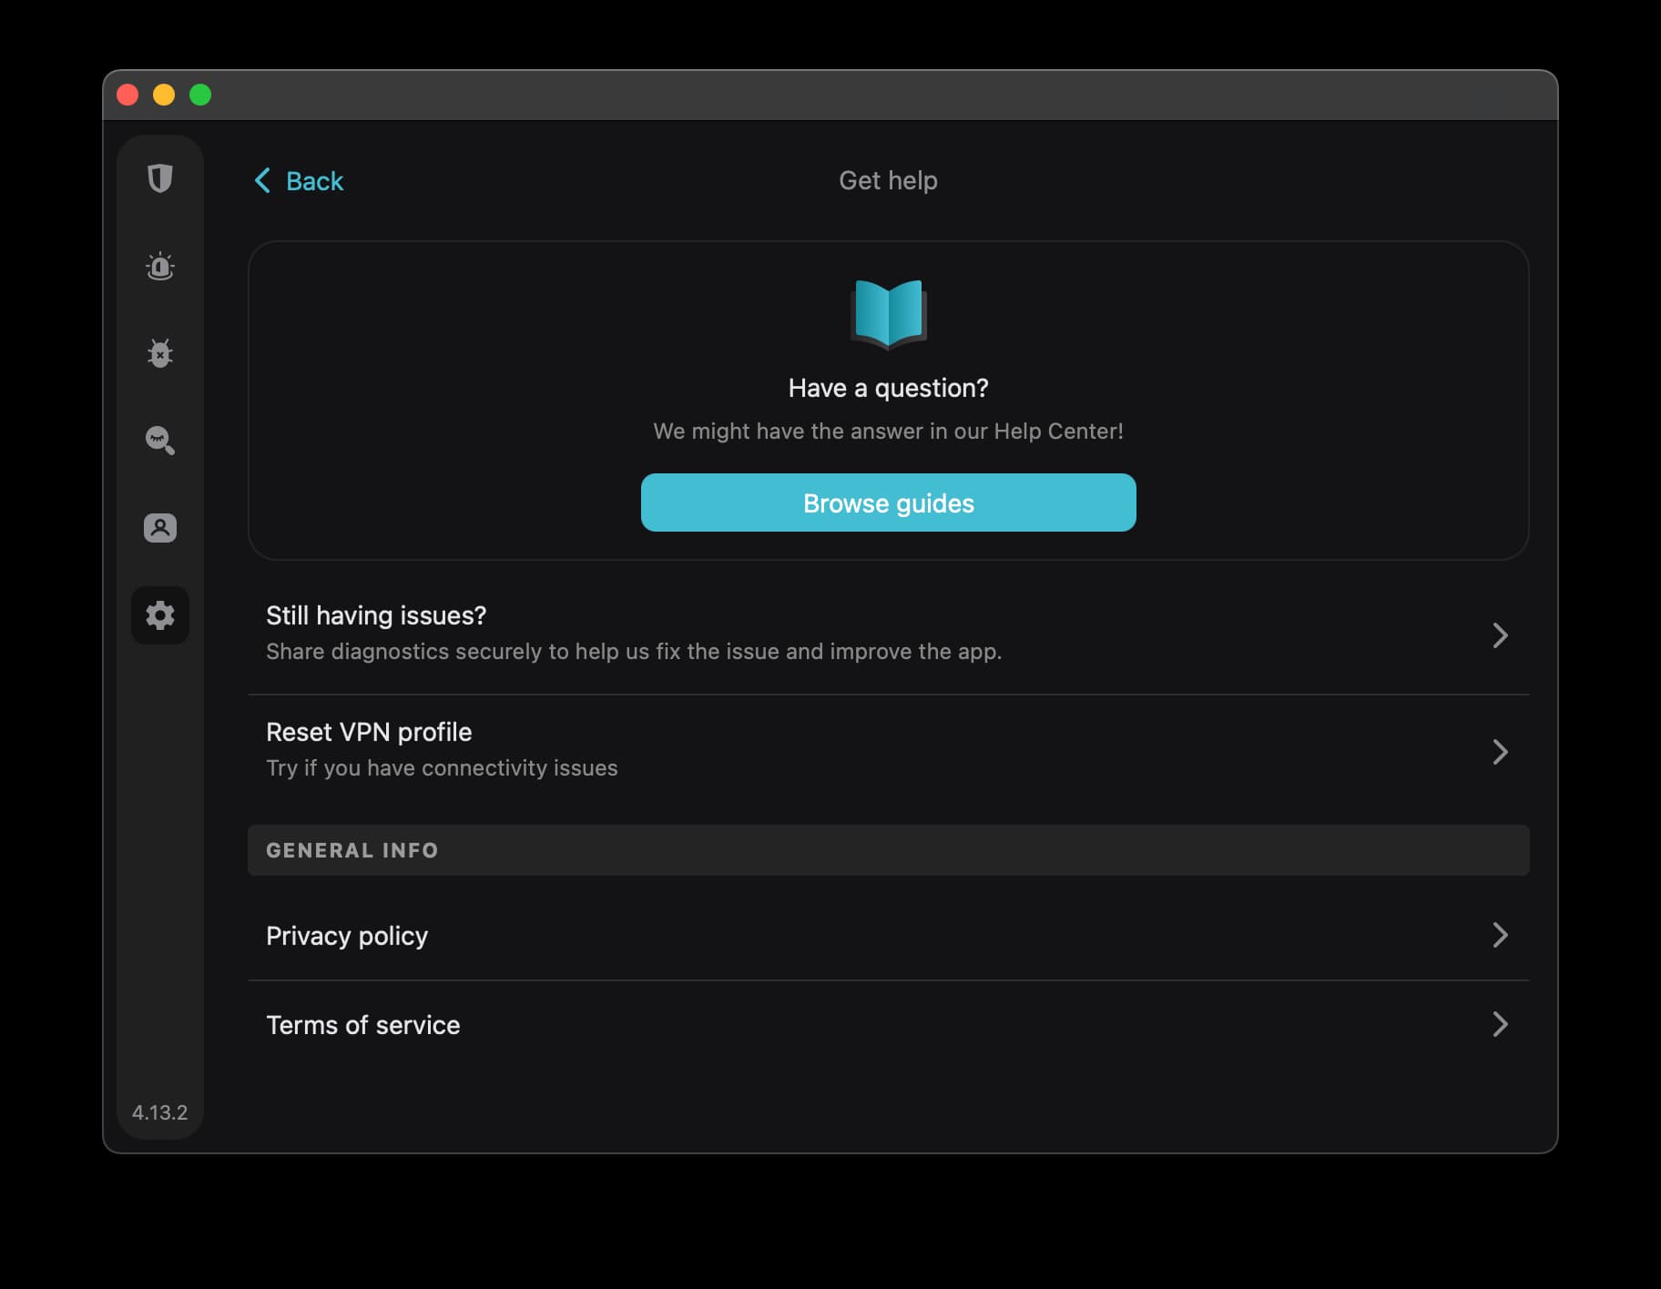Click the 4.13.2 version number label
This screenshot has width=1661, height=1289.
coord(159,1112)
